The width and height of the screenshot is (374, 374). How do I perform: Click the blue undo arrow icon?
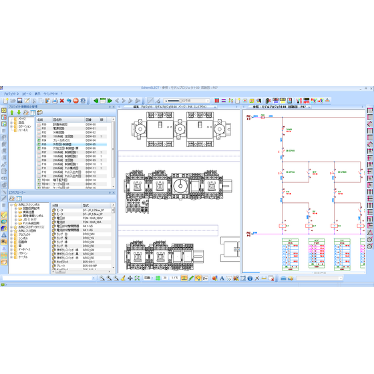(x=69, y=101)
